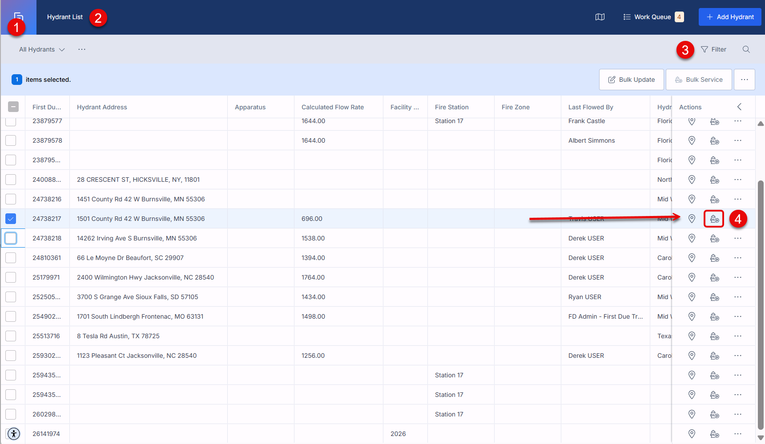The width and height of the screenshot is (765, 444).
Task: Select checkbox for 28 CRESCENT ST row
Action: (11, 180)
